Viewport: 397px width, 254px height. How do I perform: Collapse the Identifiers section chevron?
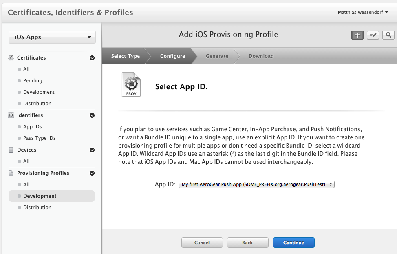(92, 115)
